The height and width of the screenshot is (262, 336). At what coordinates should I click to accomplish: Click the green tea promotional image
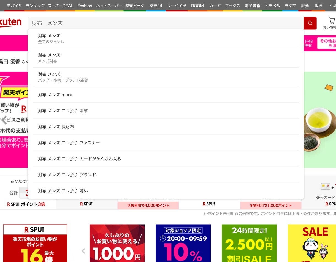(320, 120)
